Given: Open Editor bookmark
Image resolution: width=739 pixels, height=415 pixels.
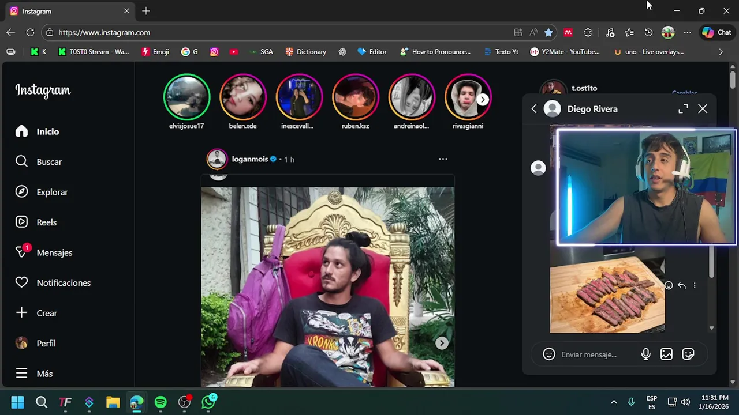Looking at the screenshot, I should (x=372, y=52).
